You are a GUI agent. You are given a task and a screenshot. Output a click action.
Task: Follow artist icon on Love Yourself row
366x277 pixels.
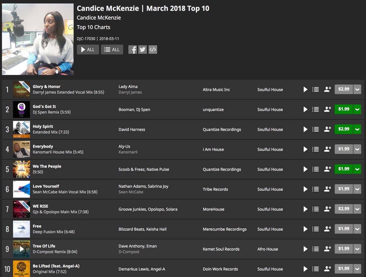[x=328, y=189]
